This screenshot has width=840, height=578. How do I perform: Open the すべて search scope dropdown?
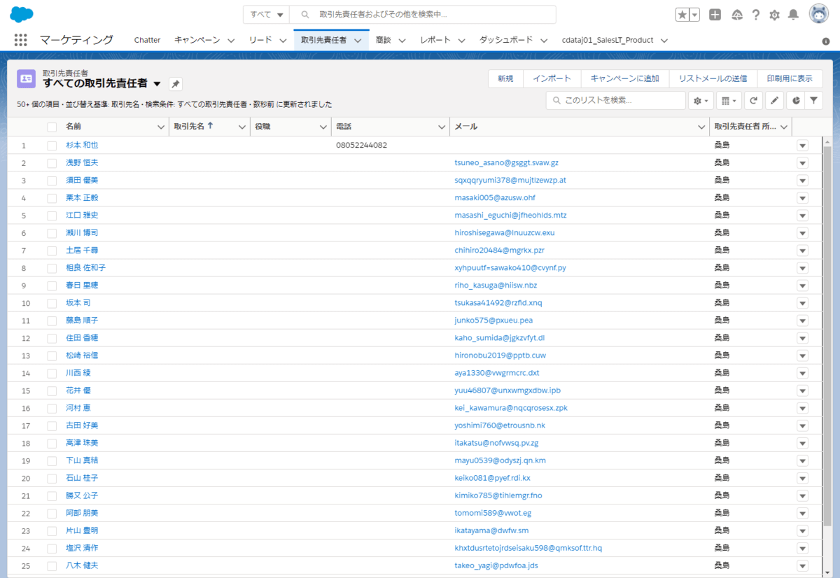pyautogui.click(x=266, y=15)
